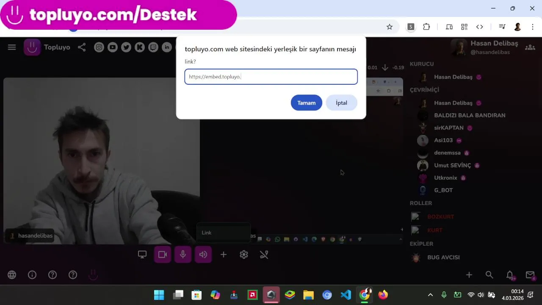This screenshot has width=542, height=305.
Task: Bookmark this page with the star icon
Action: 390,27
